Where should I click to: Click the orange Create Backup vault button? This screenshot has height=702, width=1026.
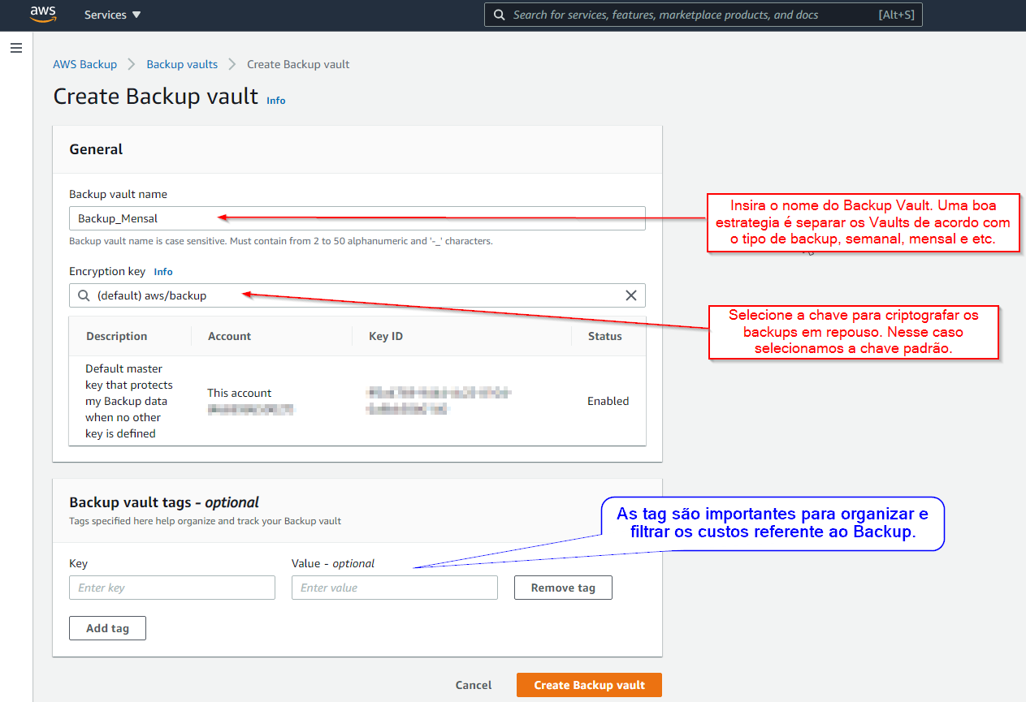coord(589,685)
